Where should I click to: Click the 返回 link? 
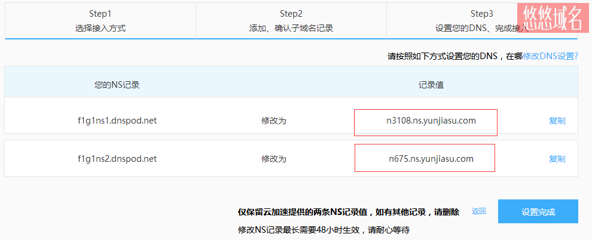click(479, 211)
